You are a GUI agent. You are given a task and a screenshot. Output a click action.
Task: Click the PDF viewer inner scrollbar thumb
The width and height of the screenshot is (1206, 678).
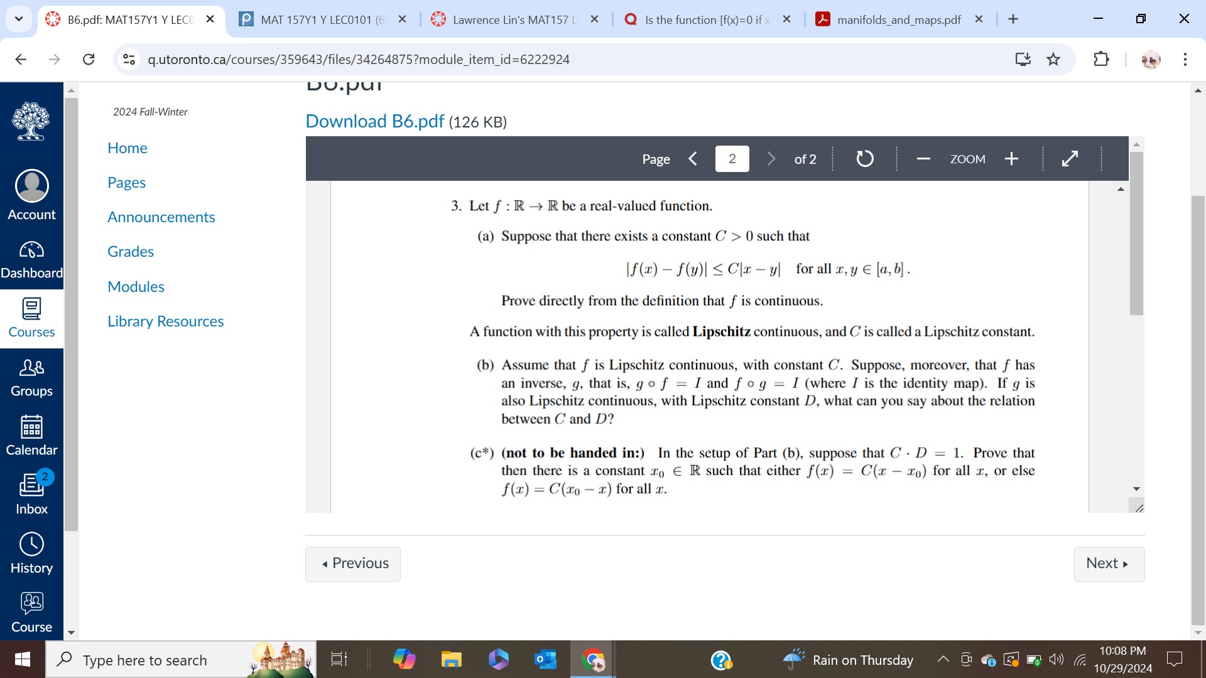point(1136,232)
